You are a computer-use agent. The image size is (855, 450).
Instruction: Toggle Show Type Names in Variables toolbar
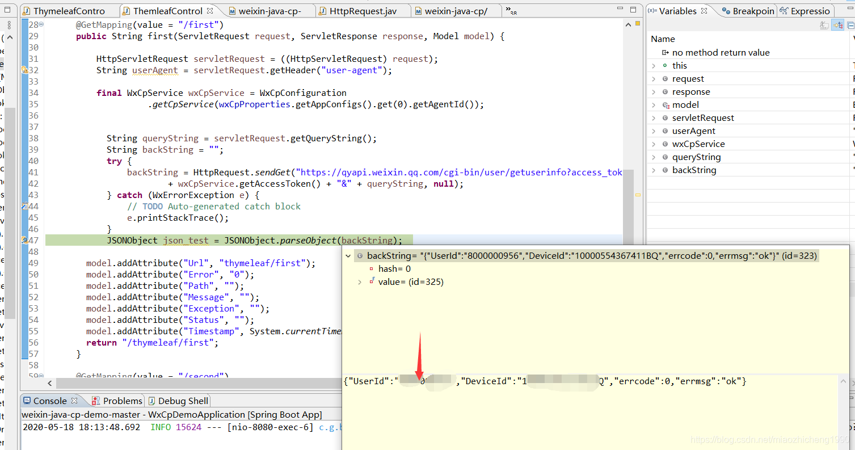click(x=824, y=25)
